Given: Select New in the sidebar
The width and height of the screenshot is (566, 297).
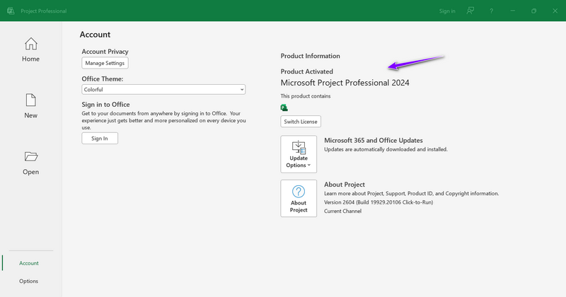Looking at the screenshot, I should [x=30, y=106].
